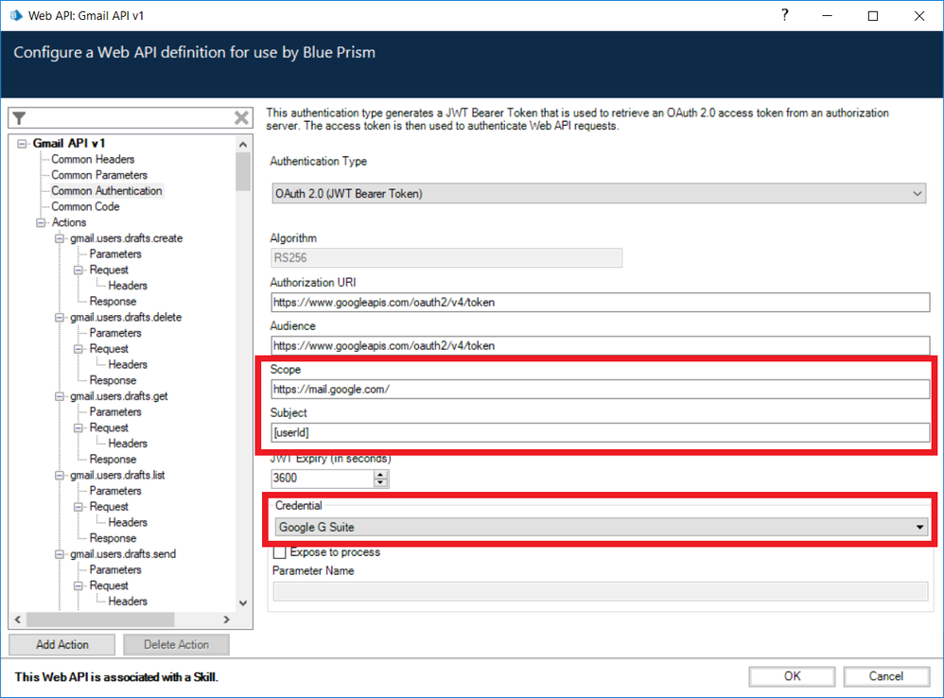Click the JWT Expiry value field
The height and width of the screenshot is (698, 944).
click(323, 479)
